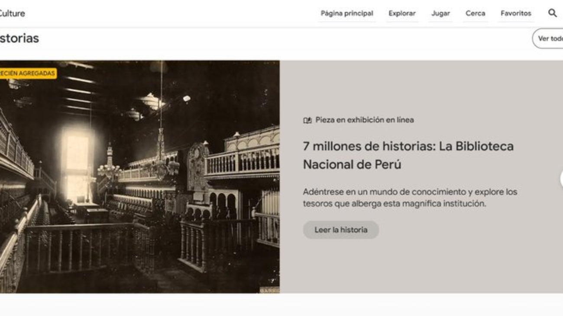Click the yellow Recién agregadas badge

(27, 73)
